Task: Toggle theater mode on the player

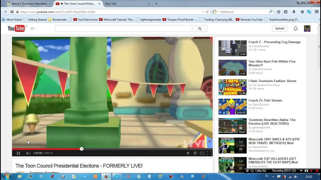Action: point(202,153)
